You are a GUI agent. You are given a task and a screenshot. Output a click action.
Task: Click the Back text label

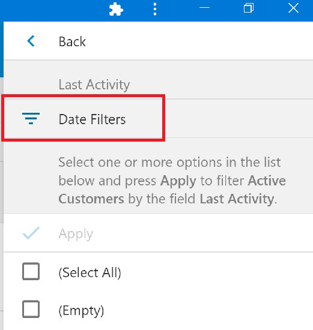coord(72,41)
